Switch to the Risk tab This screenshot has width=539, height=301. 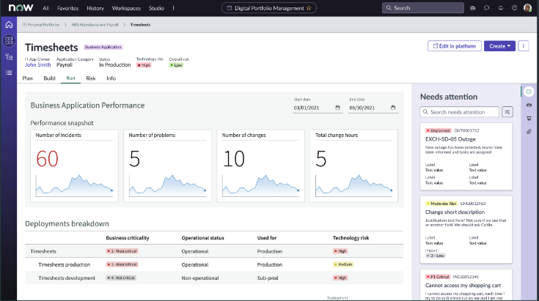click(x=91, y=78)
